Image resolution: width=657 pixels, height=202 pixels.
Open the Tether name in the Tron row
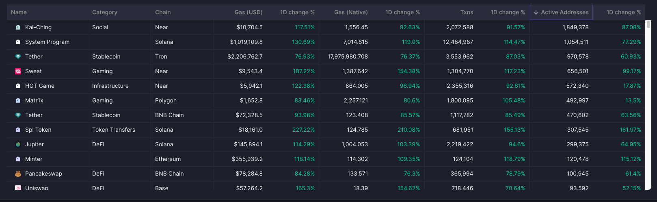34,56
